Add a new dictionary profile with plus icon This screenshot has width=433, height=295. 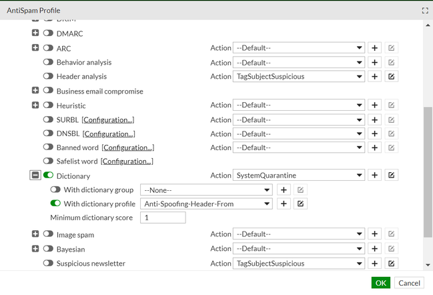tap(284, 204)
